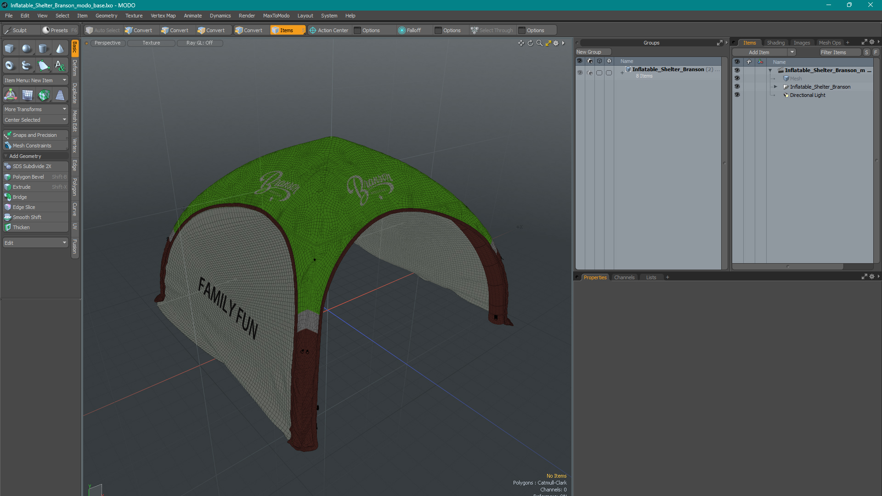
Task: Activate the Transform tool icon
Action: click(x=10, y=95)
